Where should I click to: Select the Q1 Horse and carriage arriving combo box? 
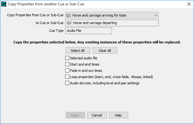(x=112, y=15)
